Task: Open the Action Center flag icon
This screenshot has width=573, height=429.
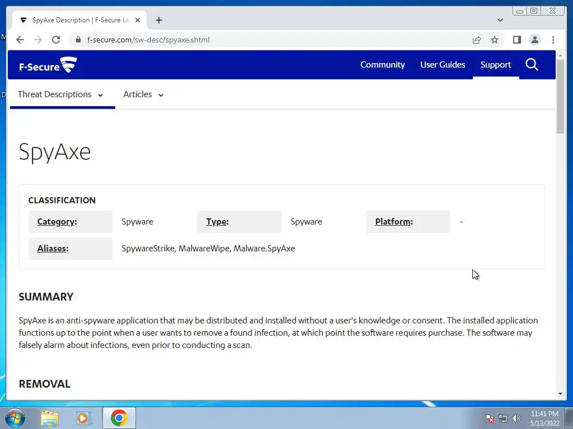Action: [x=490, y=418]
